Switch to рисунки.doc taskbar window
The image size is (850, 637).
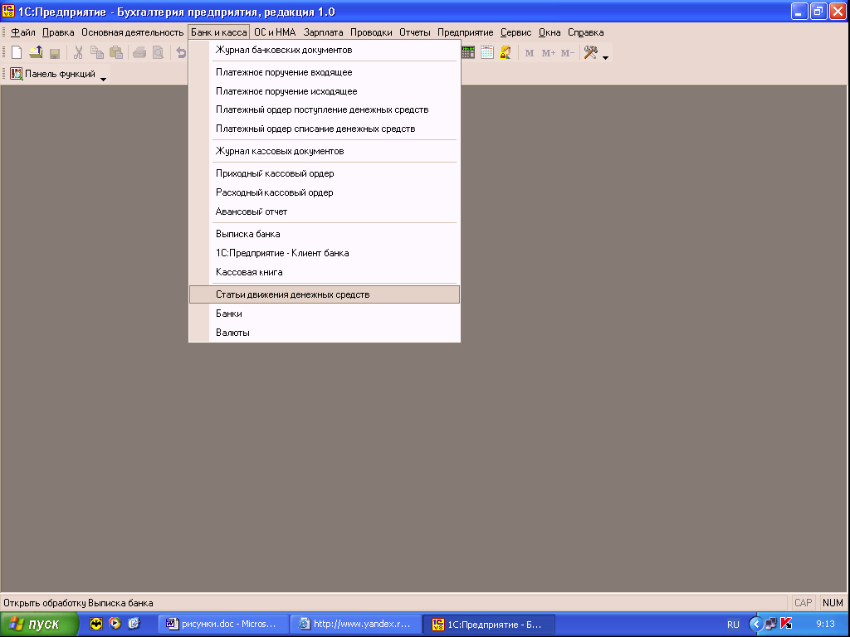[224, 624]
